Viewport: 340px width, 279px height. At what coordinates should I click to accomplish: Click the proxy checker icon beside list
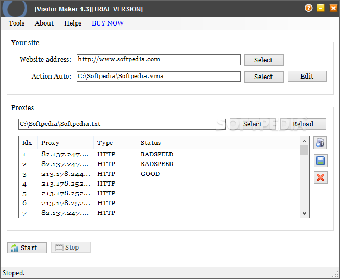click(x=320, y=143)
